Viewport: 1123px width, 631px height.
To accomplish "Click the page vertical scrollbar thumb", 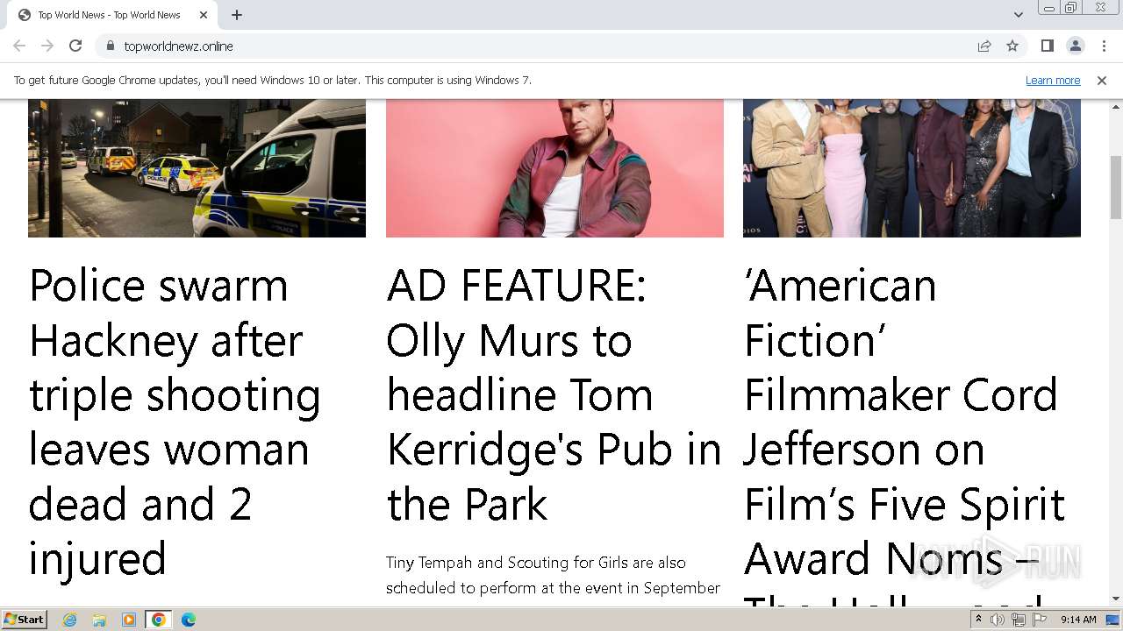I will click(1116, 188).
